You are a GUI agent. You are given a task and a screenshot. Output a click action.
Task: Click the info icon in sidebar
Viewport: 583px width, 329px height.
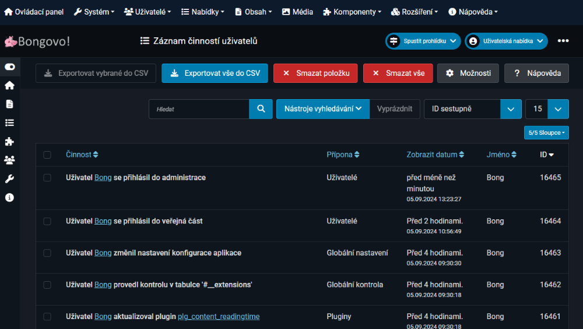9,198
